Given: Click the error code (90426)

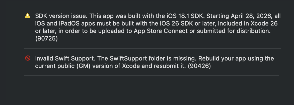Looking at the screenshot, I should (x=199, y=66).
